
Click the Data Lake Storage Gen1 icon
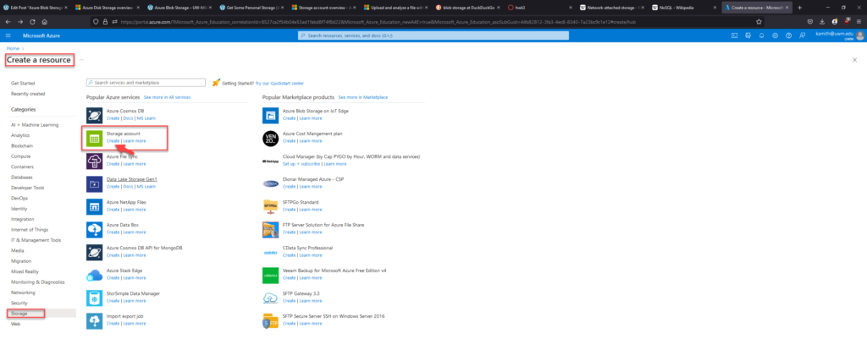(94, 184)
